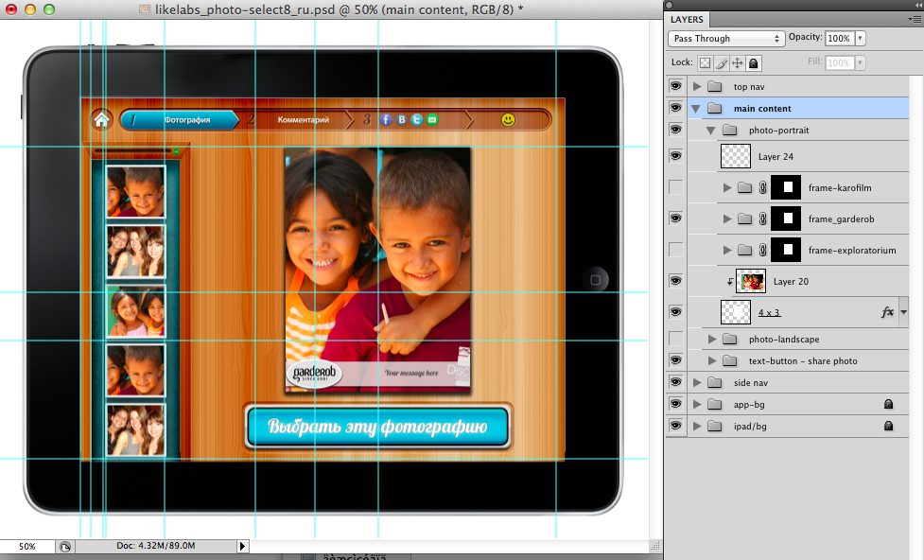
Task: Expand the side nav layer group
Action: (x=698, y=383)
